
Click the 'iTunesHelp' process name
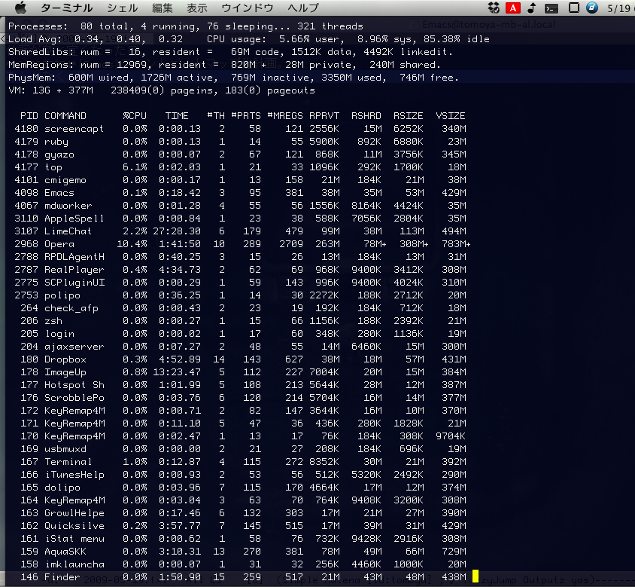[74, 475]
